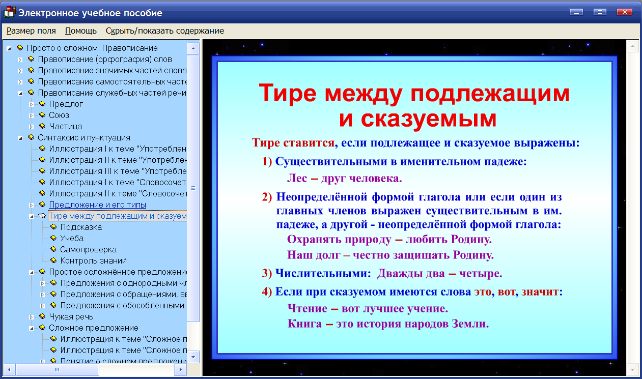Click page icon beside Контроль знаний

click(x=53, y=260)
